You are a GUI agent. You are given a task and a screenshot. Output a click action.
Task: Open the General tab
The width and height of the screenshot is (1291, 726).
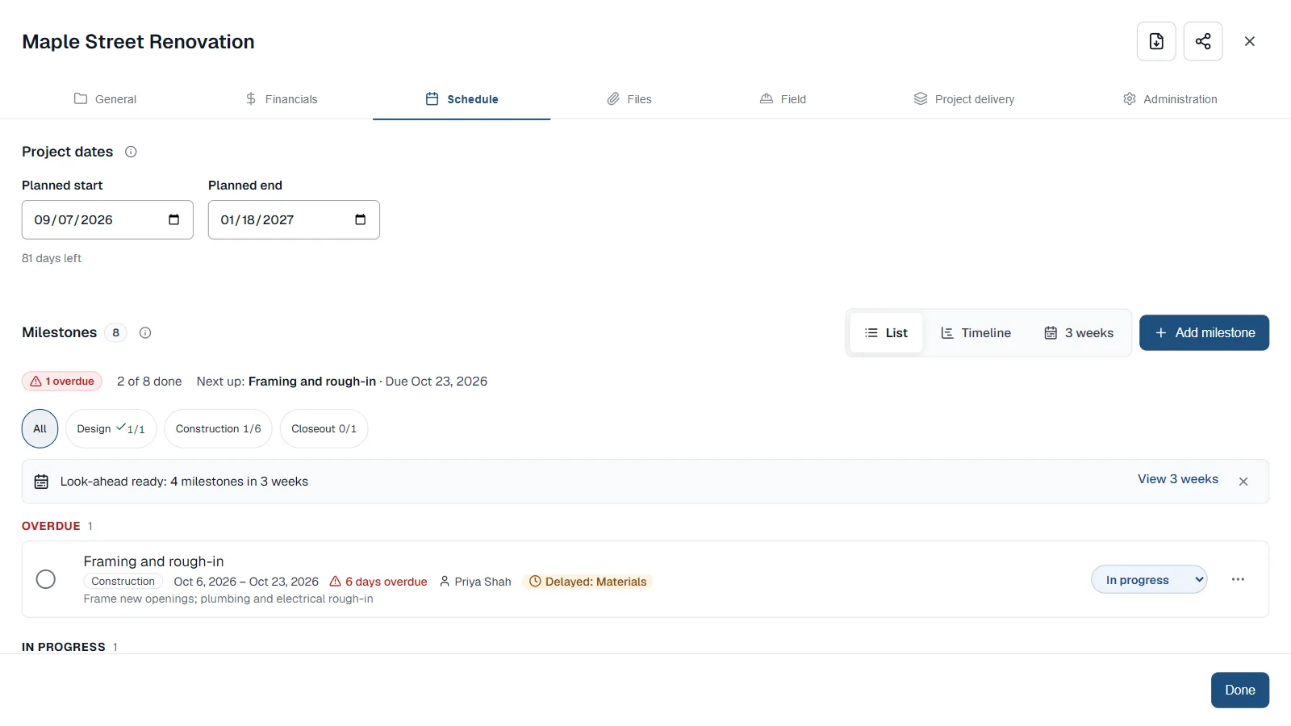tap(105, 99)
